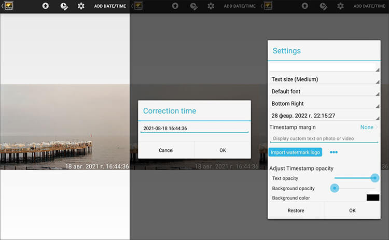This screenshot has width=389, height=240.
Task: Open the blank first dropdown in Settings
Action: click(324, 67)
